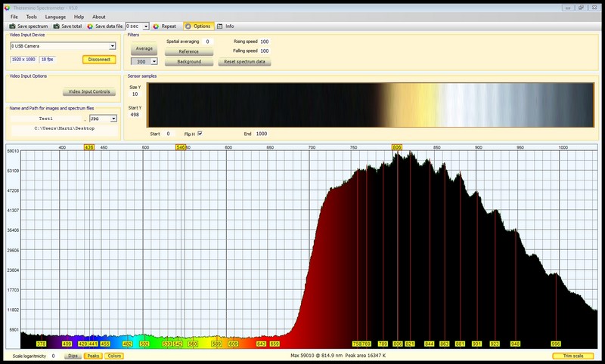The image size is (605, 364).
Task: Expand the 300 average value dropdown
Action: pos(154,62)
